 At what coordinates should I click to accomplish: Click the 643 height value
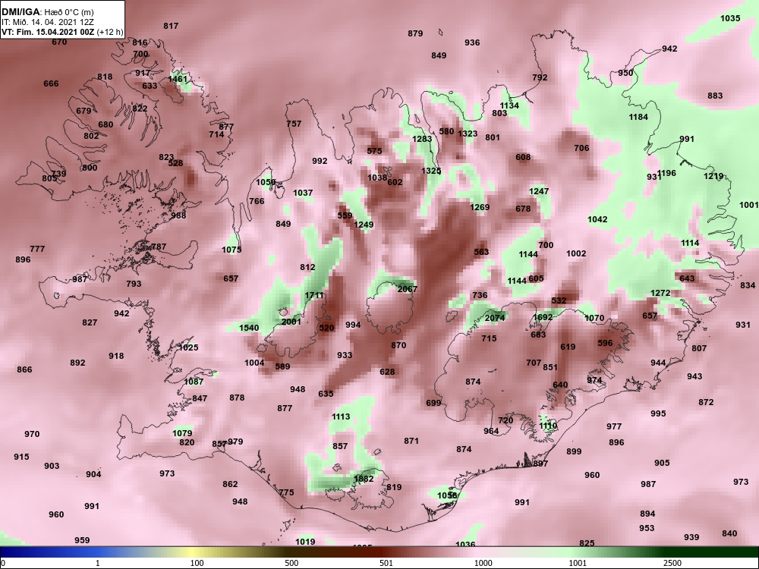[687, 278]
